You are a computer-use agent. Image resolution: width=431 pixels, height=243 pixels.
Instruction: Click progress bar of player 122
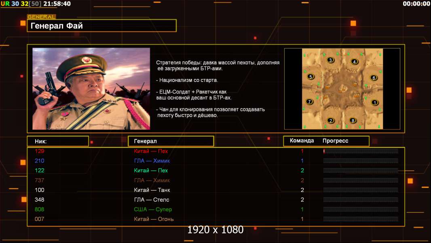[x=361, y=171]
